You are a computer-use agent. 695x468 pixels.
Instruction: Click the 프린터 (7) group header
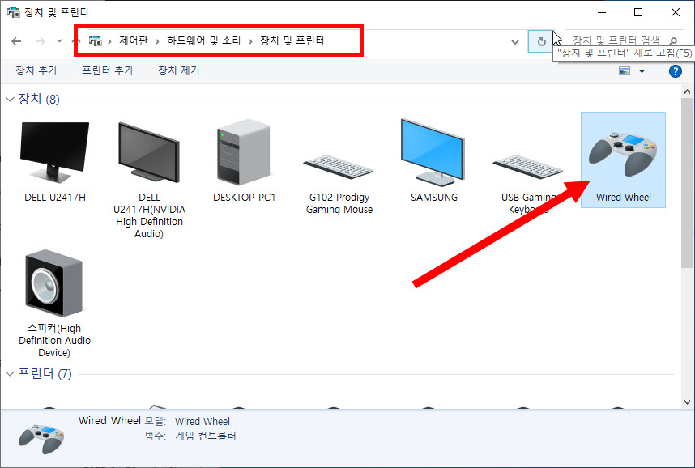click(x=45, y=373)
